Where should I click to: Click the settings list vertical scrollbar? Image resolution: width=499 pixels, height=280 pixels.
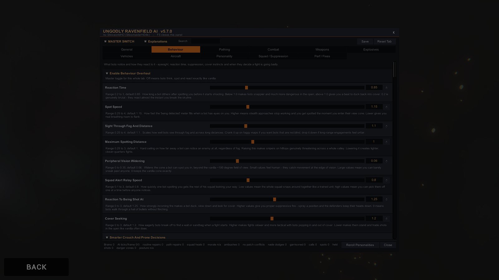394,150
